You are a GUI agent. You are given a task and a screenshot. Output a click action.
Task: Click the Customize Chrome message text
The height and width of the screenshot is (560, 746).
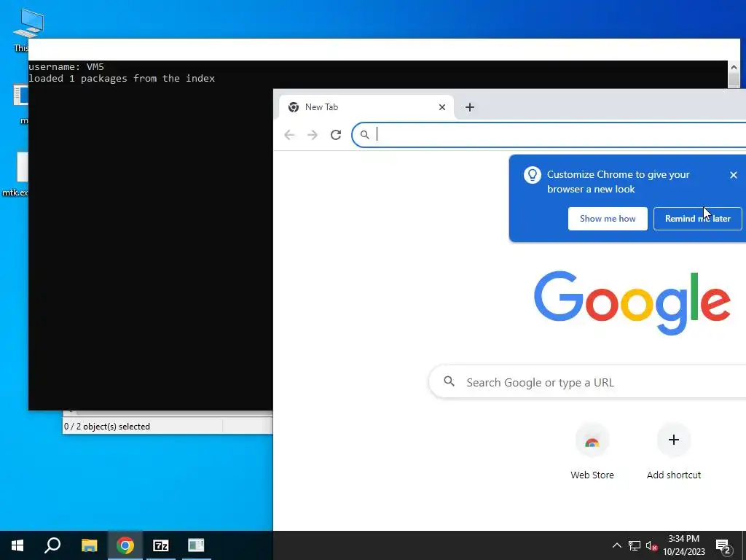(x=618, y=182)
